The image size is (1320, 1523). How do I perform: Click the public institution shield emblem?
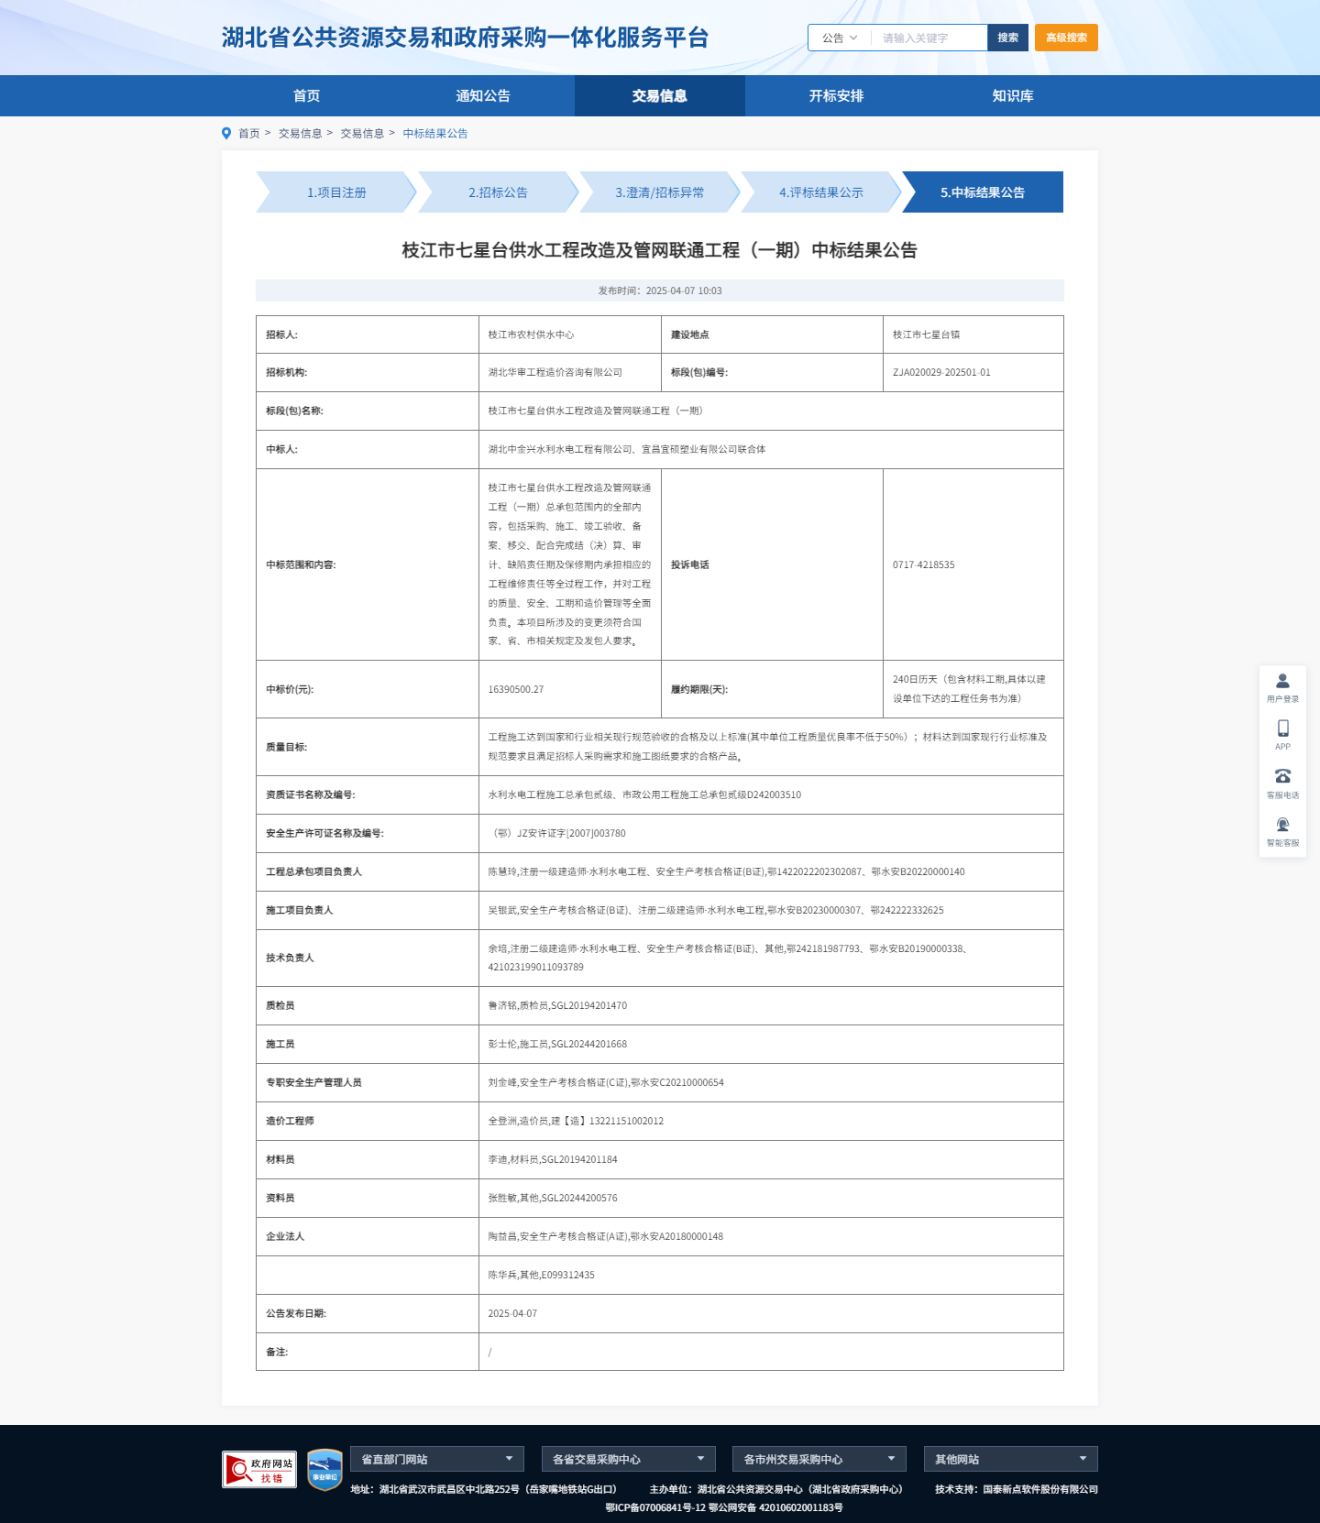pyautogui.click(x=324, y=1469)
